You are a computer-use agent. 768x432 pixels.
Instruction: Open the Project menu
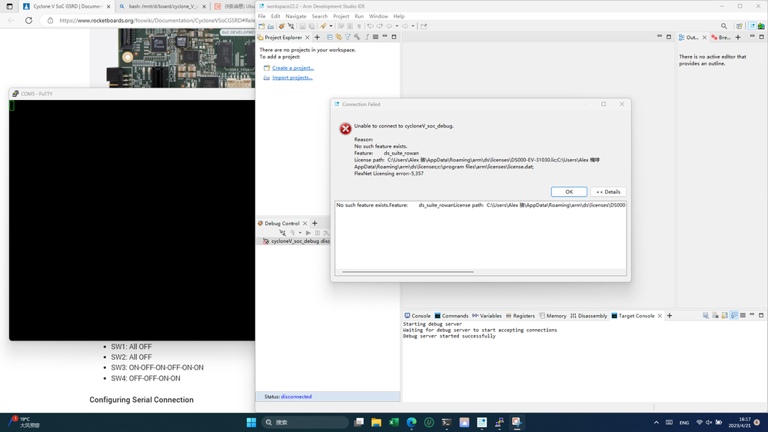click(x=341, y=16)
